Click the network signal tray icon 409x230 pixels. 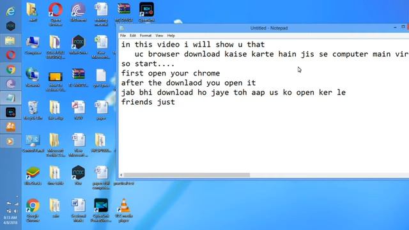pos(16,204)
